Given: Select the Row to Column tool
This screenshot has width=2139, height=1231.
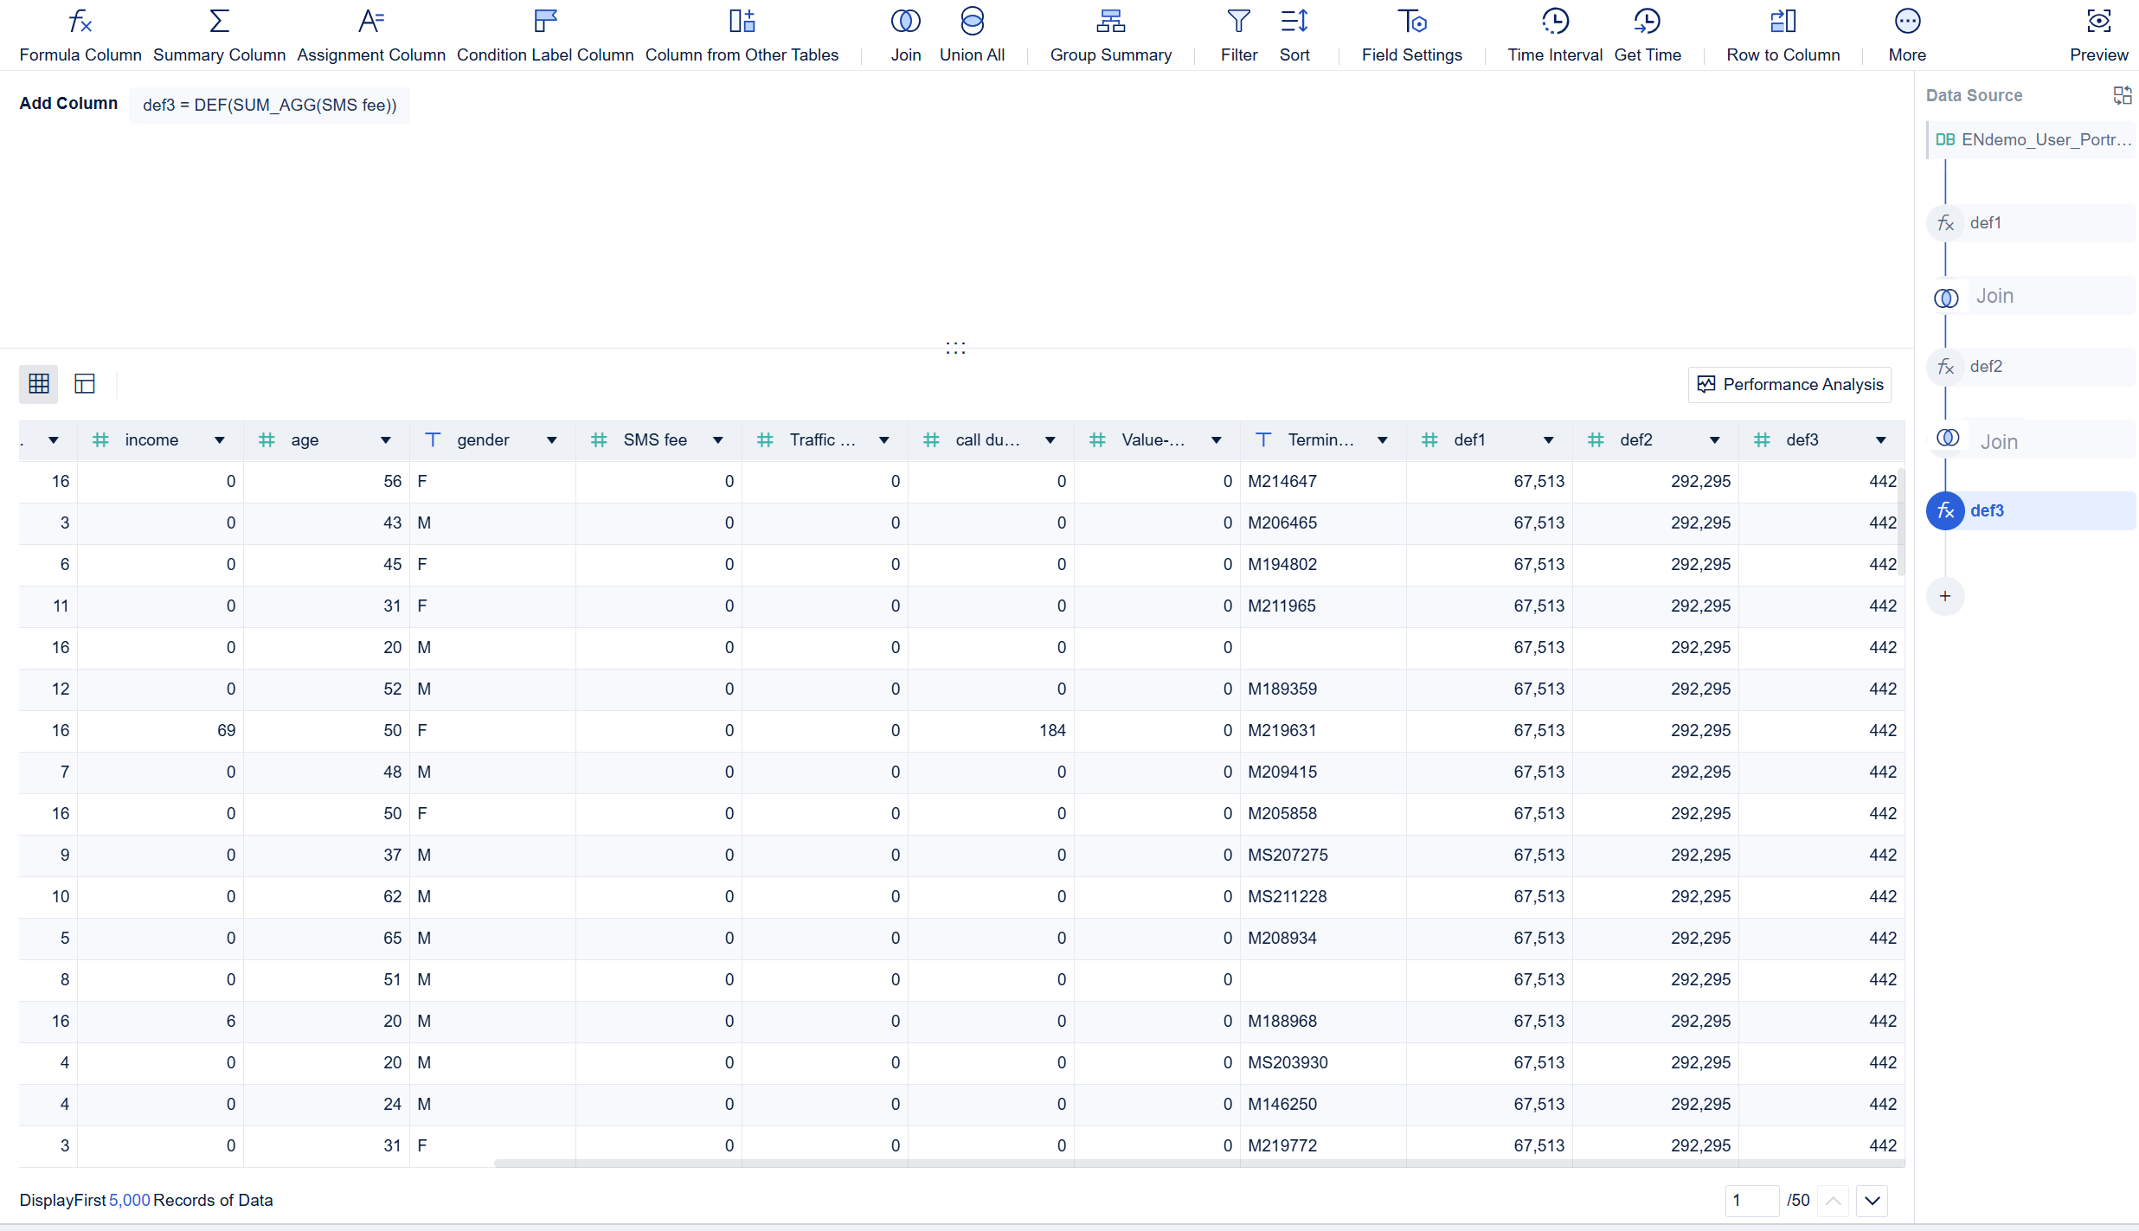Looking at the screenshot, I should (x=1782, y=33).
